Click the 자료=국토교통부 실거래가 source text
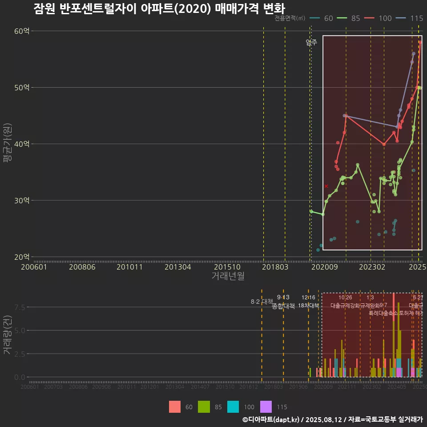The width and height of the screenshot is (427, 427). tap(385, 419)
